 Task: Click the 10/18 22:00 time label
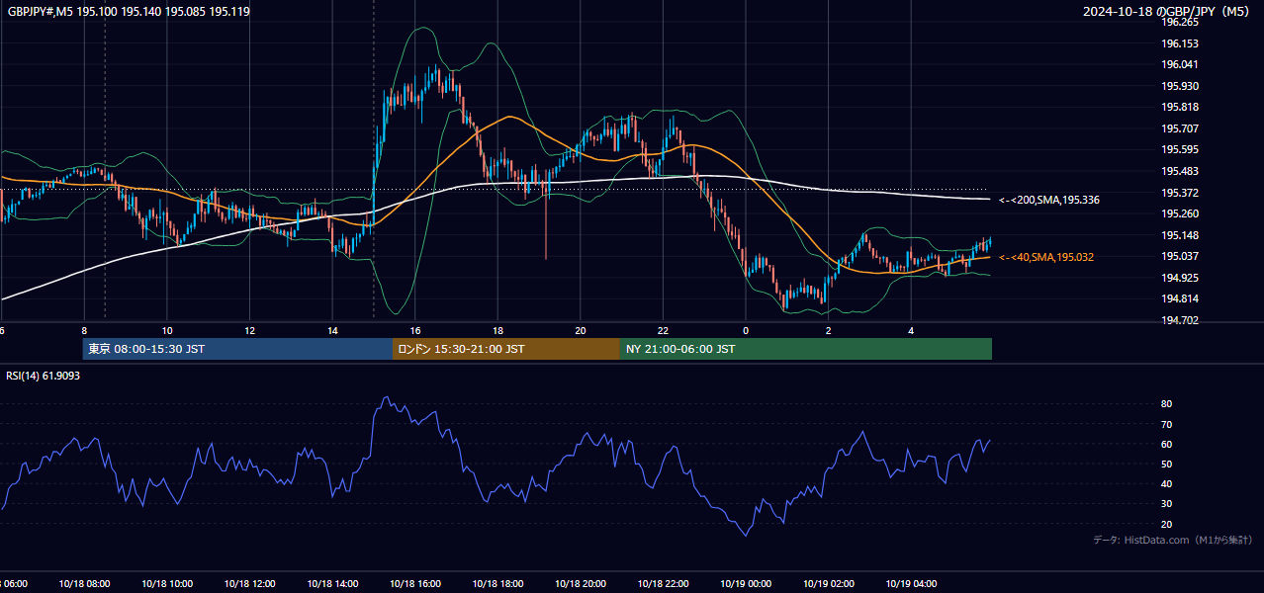663,584
